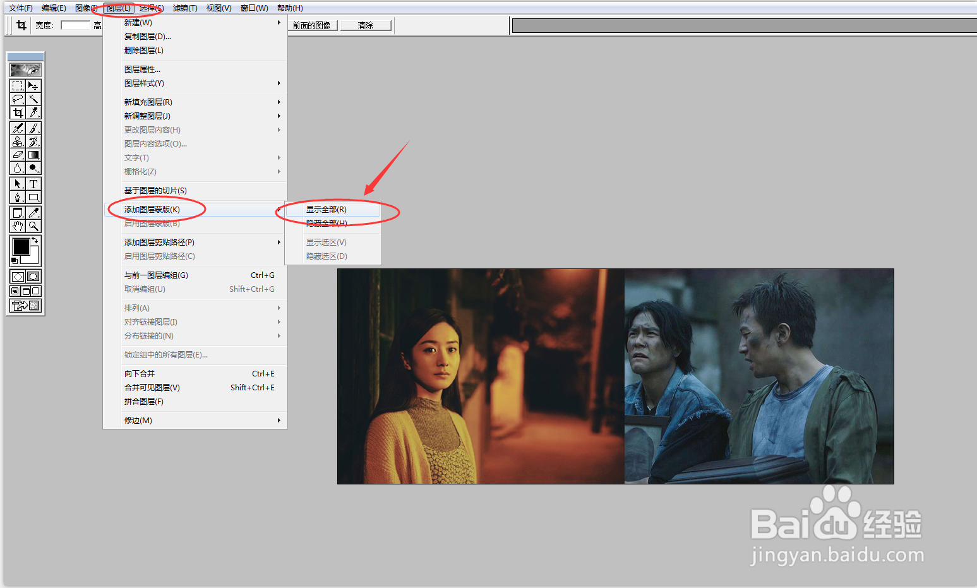Choose 拼合图层(F)
977x588 pixels.
(195, 402)
